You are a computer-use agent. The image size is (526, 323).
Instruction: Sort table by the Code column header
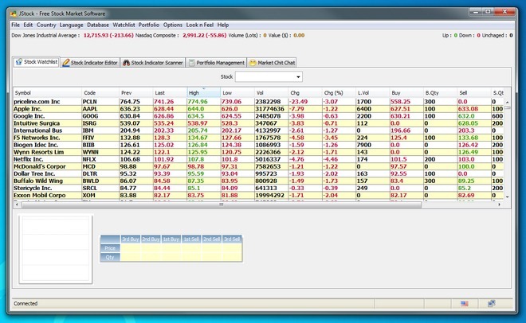100,93
